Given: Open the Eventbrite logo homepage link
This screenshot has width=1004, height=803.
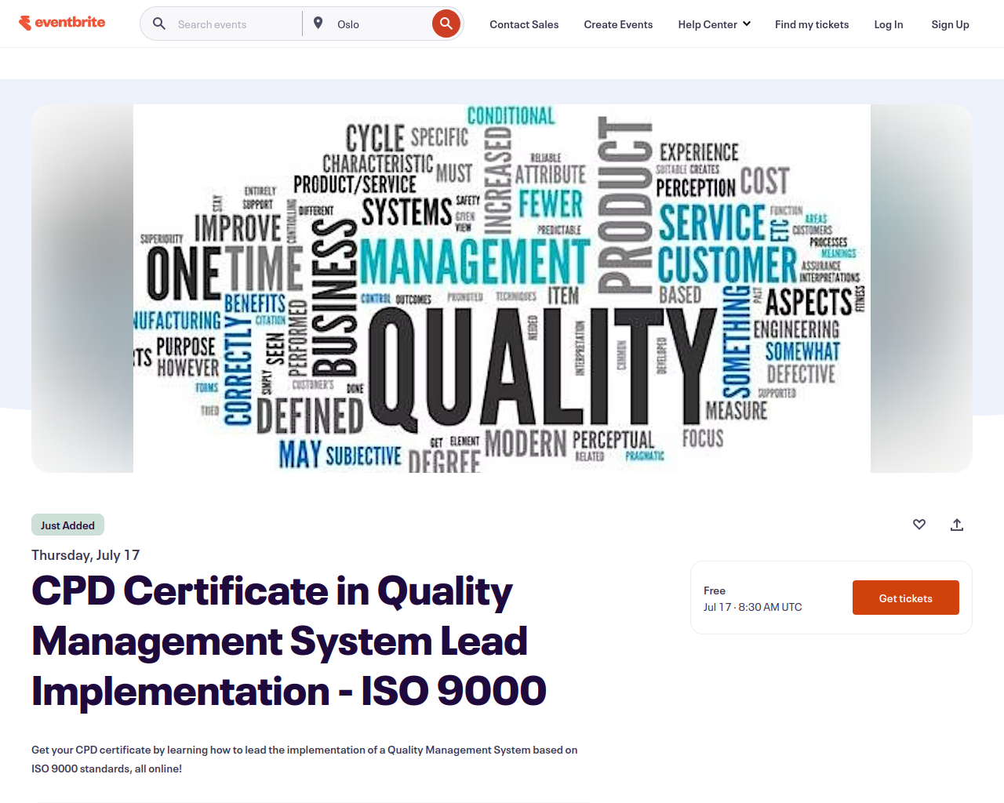Looking at the screenshot, I should click(62, 23).
